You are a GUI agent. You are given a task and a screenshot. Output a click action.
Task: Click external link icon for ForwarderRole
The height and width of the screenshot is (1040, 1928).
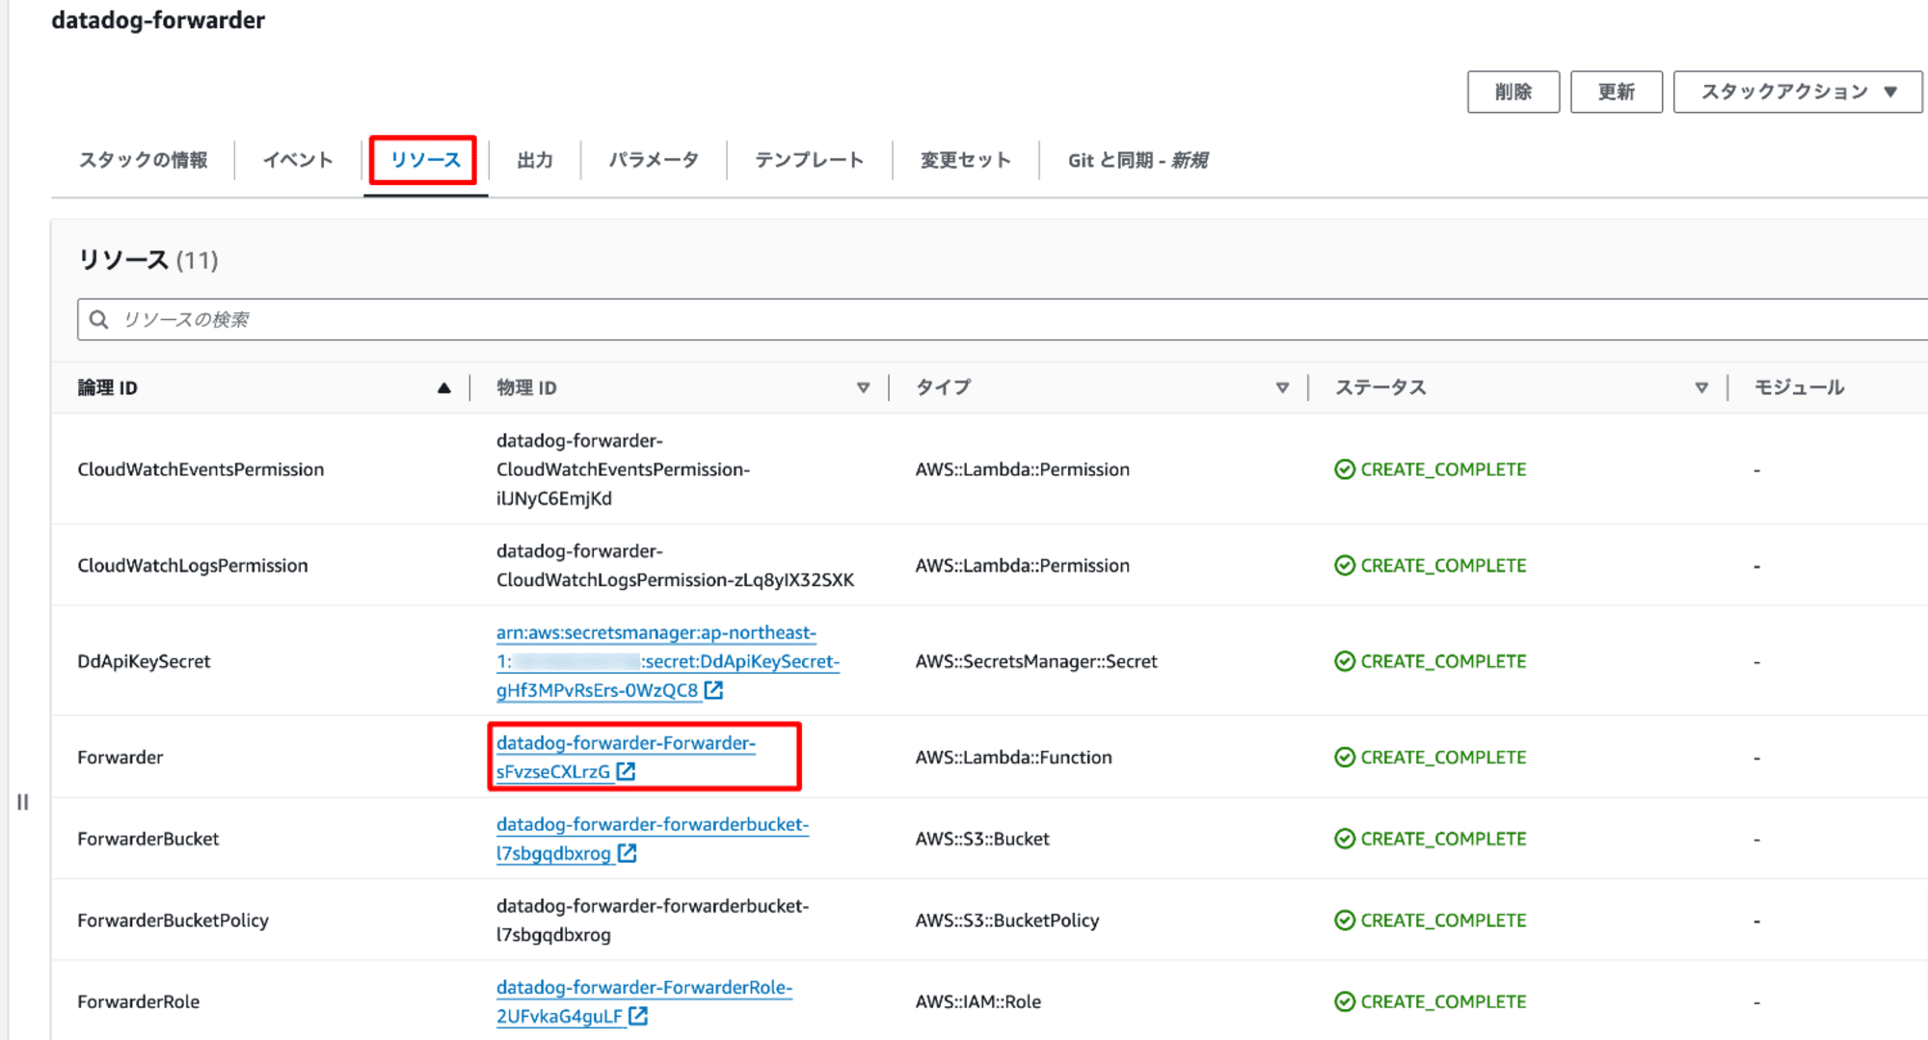click(x=638, y=1016)
